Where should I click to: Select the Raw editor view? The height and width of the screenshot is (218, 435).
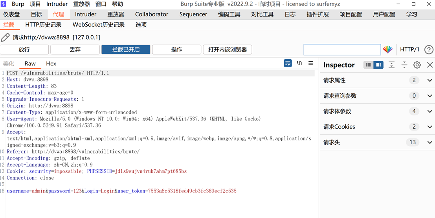tap(30, 64)
